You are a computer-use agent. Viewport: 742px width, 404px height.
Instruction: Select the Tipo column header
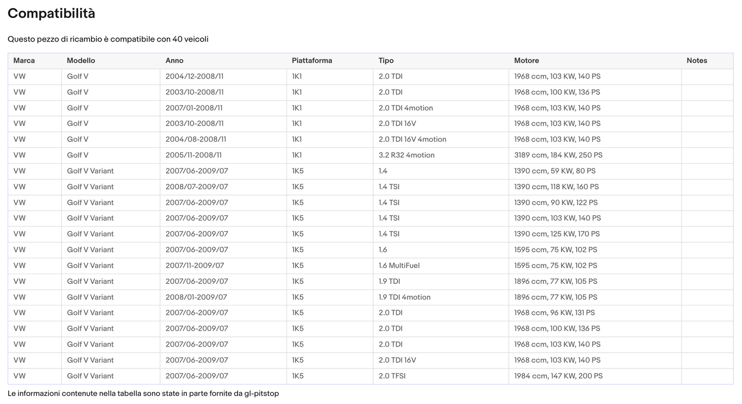tap(386, 61)
